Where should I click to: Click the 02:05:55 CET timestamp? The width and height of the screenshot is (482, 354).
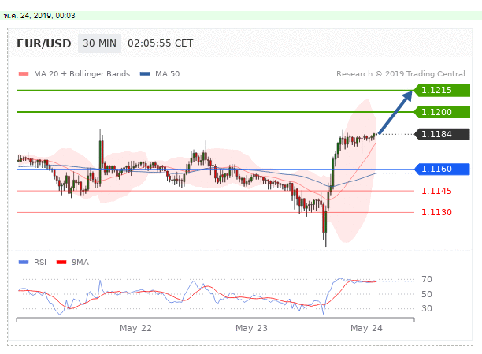coord(160,43)
